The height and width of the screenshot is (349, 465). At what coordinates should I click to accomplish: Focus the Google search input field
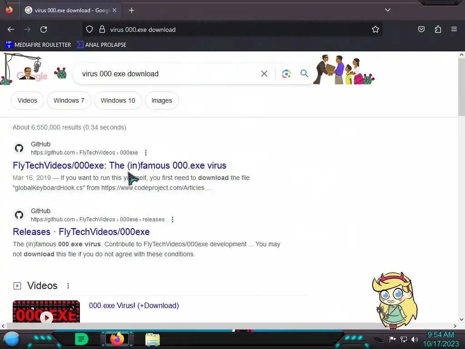pyautogui.click(x=169, y=74)
